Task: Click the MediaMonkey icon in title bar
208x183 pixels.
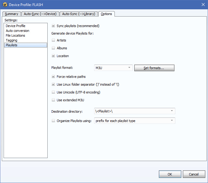Action: click(x=5, y=5)
